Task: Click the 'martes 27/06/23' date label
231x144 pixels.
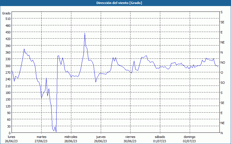Action: [x=41, y=139]
